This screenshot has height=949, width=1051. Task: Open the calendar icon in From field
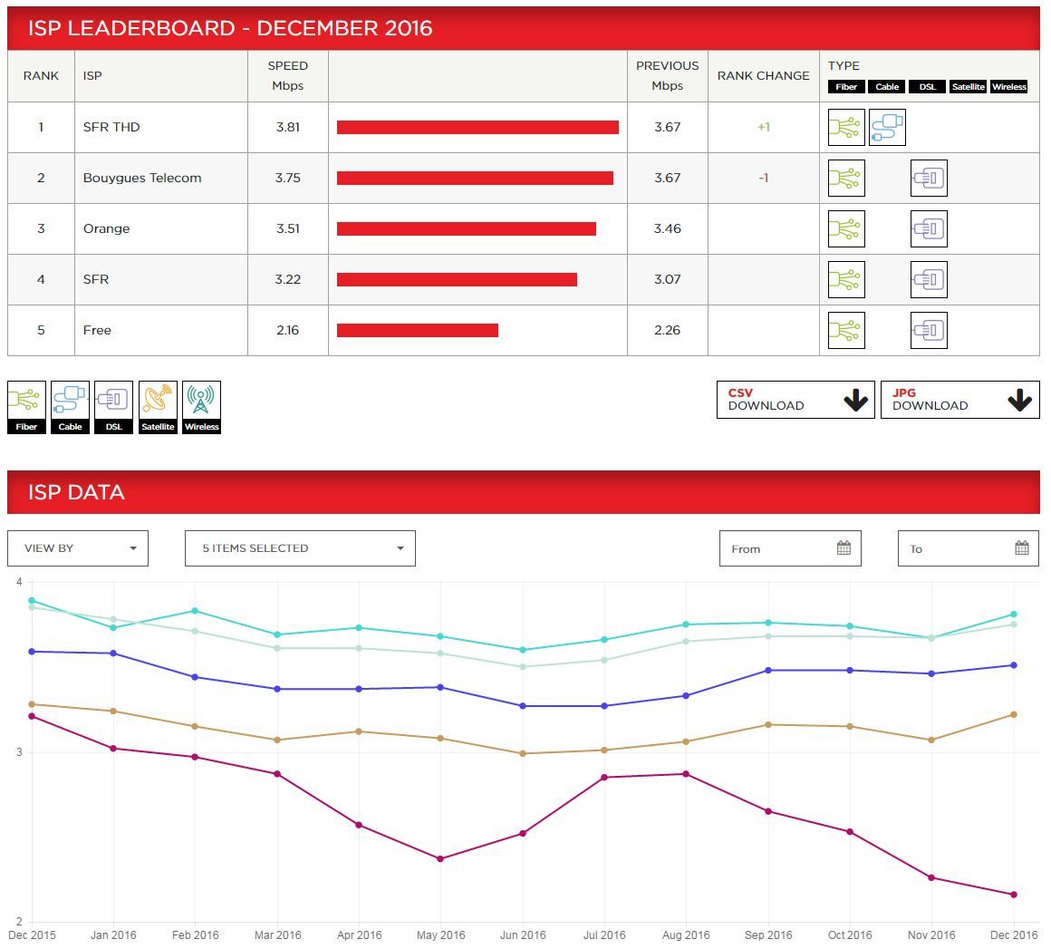point(844,548)
